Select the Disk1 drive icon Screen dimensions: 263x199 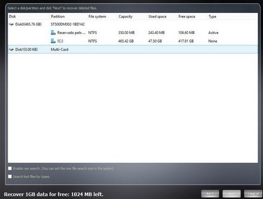click(x=11, y=49)
